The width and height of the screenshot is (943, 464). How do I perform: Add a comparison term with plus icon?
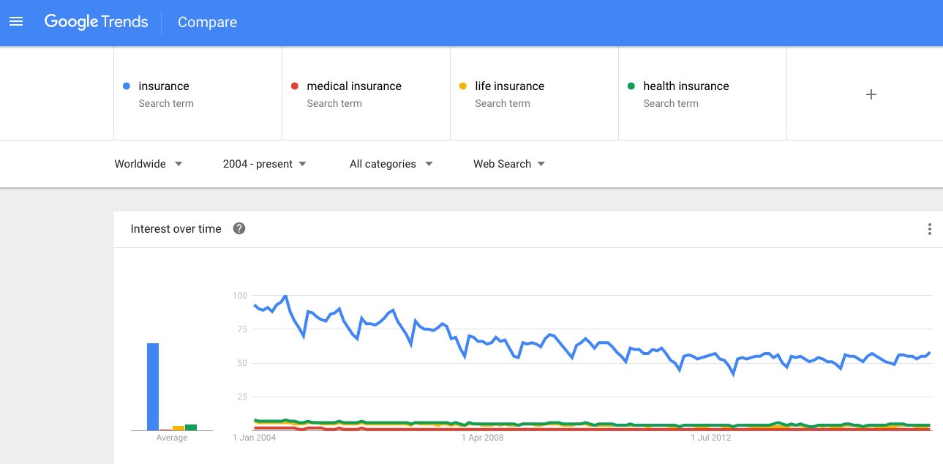pos(871,94)
